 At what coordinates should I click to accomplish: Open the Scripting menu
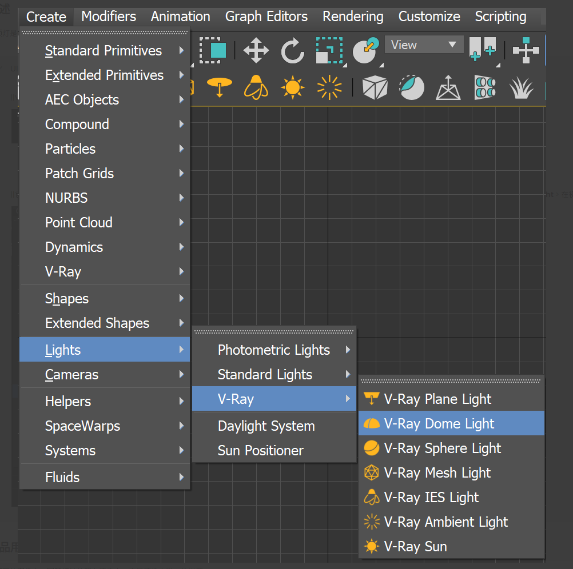pos(500,17)
